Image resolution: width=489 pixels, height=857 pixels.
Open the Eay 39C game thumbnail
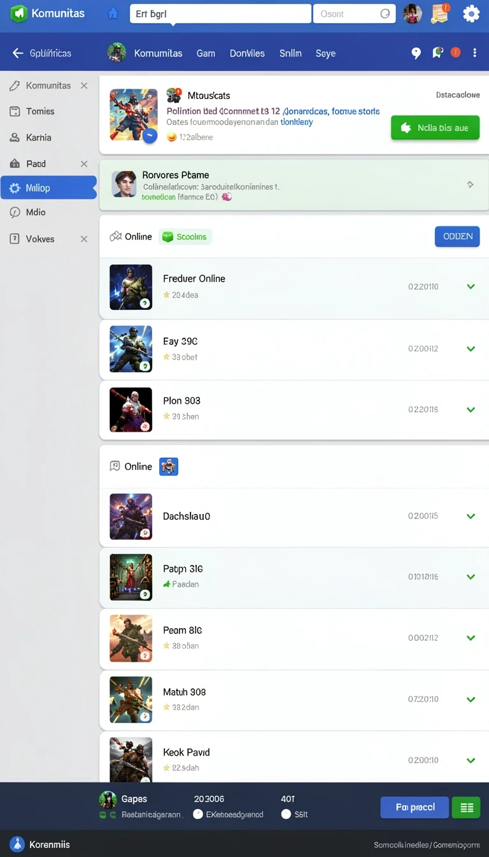[x=131, y=349]
